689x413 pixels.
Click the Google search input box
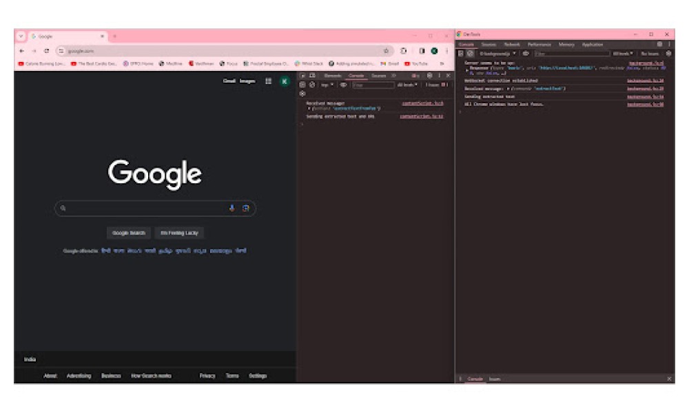click(x=155, y=209)
